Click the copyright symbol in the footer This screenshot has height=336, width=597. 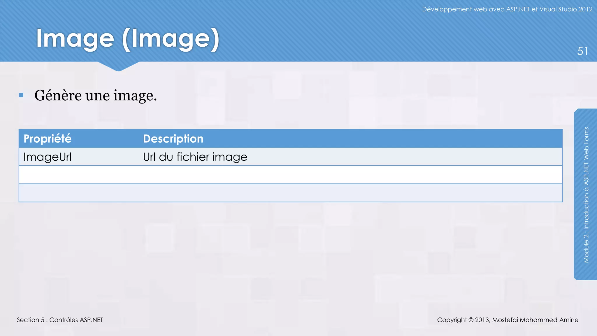coord(471,320)
